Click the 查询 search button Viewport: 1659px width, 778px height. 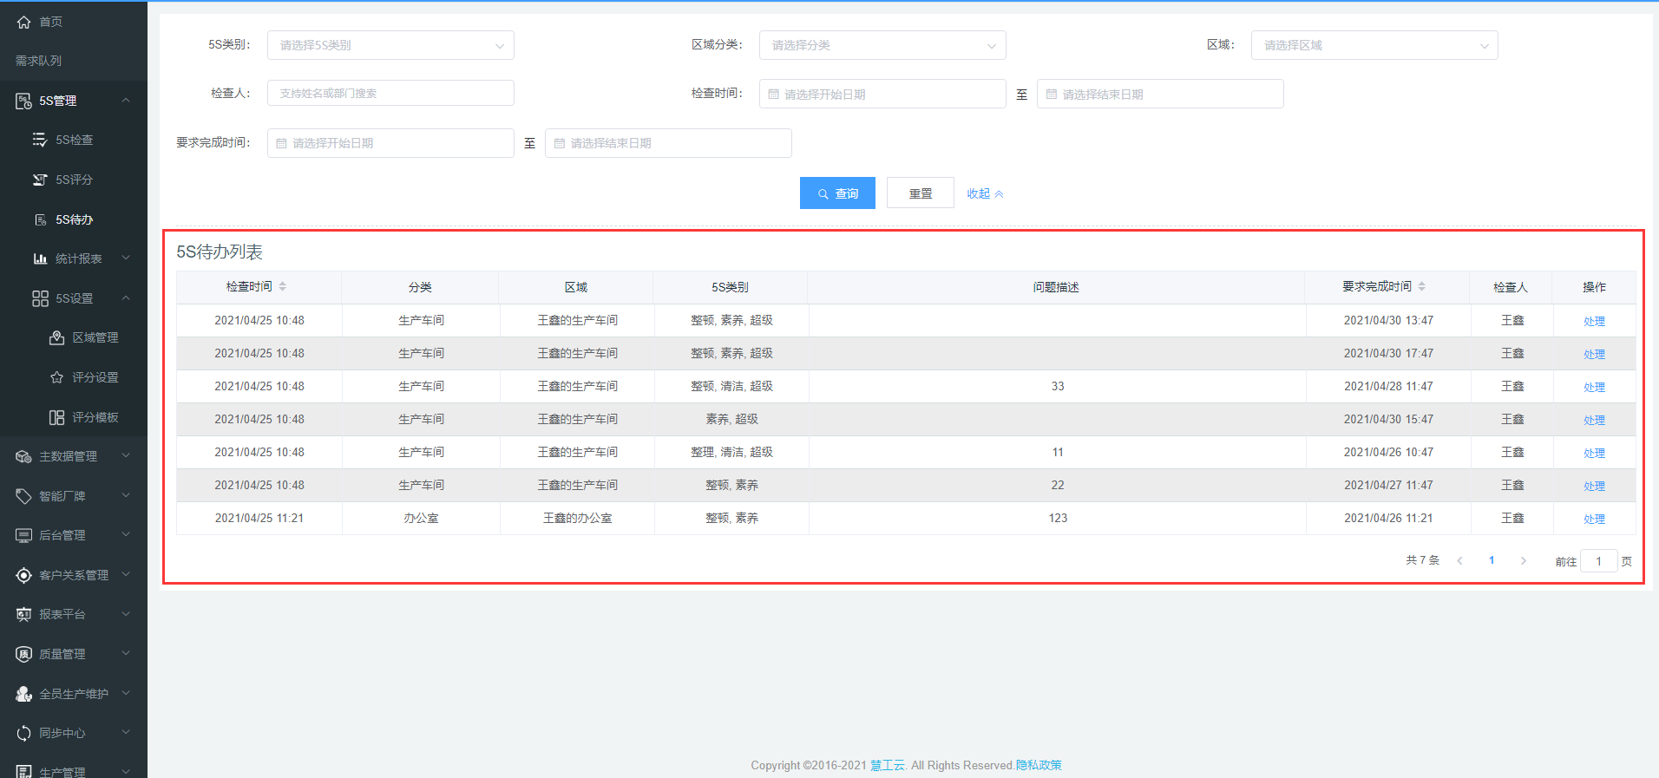pos(837,193)
